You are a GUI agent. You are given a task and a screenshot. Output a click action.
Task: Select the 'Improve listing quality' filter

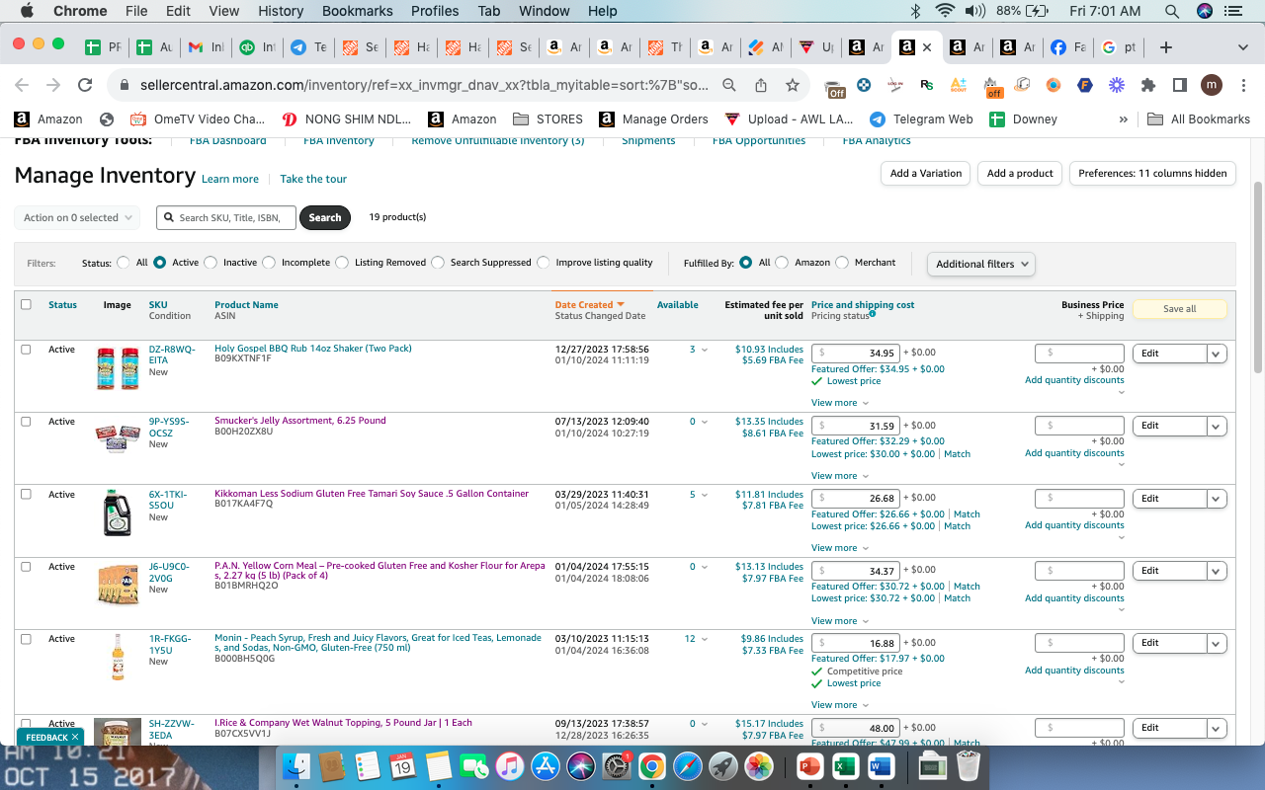point(544,263)
